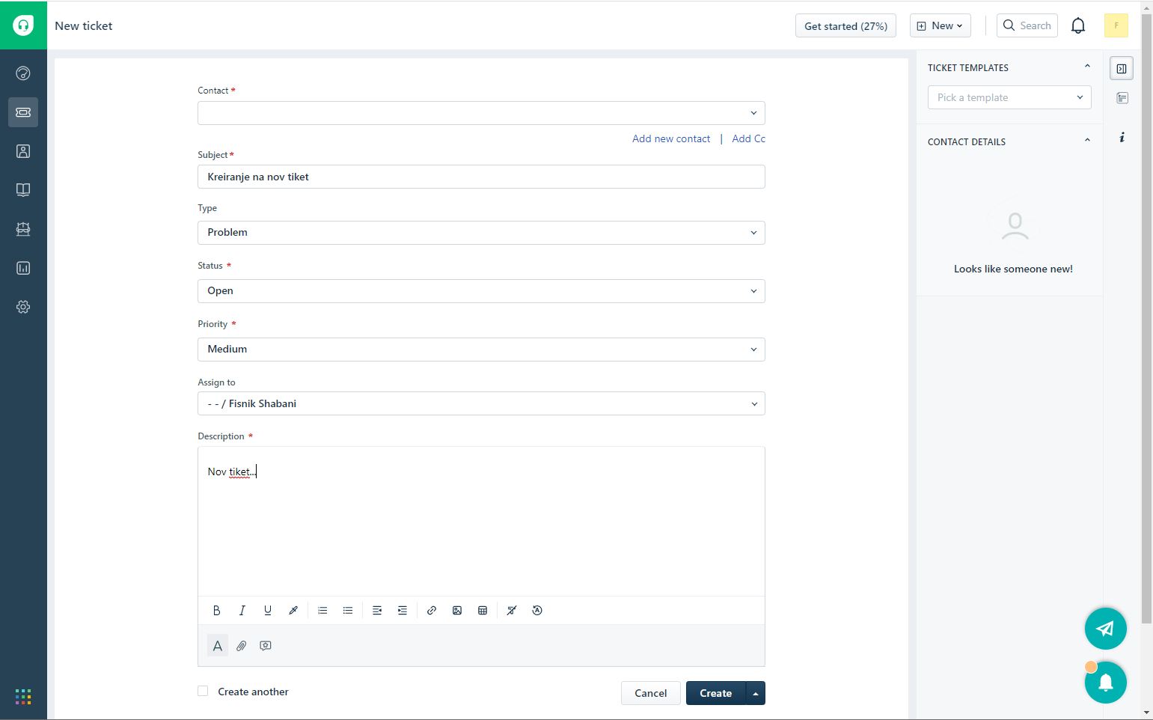Open the Solutions knowledge base book icon
Image resolution: width=1153 pixels, height=720 pixels.
coord(23,190)
